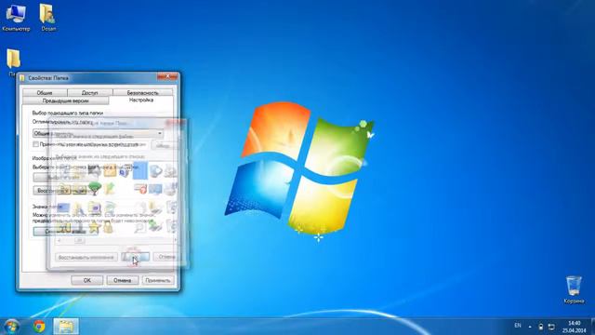595x335 pixels.
Task: Toggle the apply template to subfolders checkbox
Action: 35,144
